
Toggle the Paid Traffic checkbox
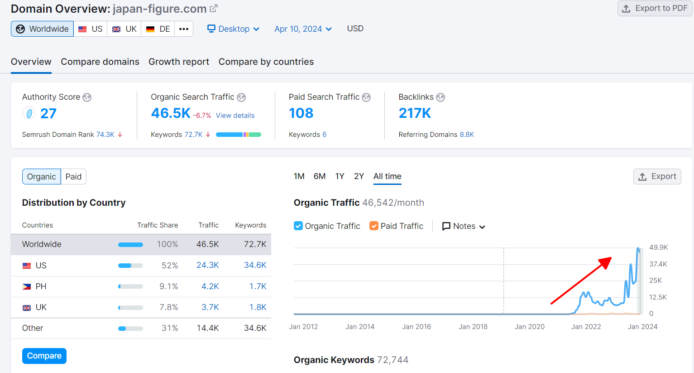(374, 226)
